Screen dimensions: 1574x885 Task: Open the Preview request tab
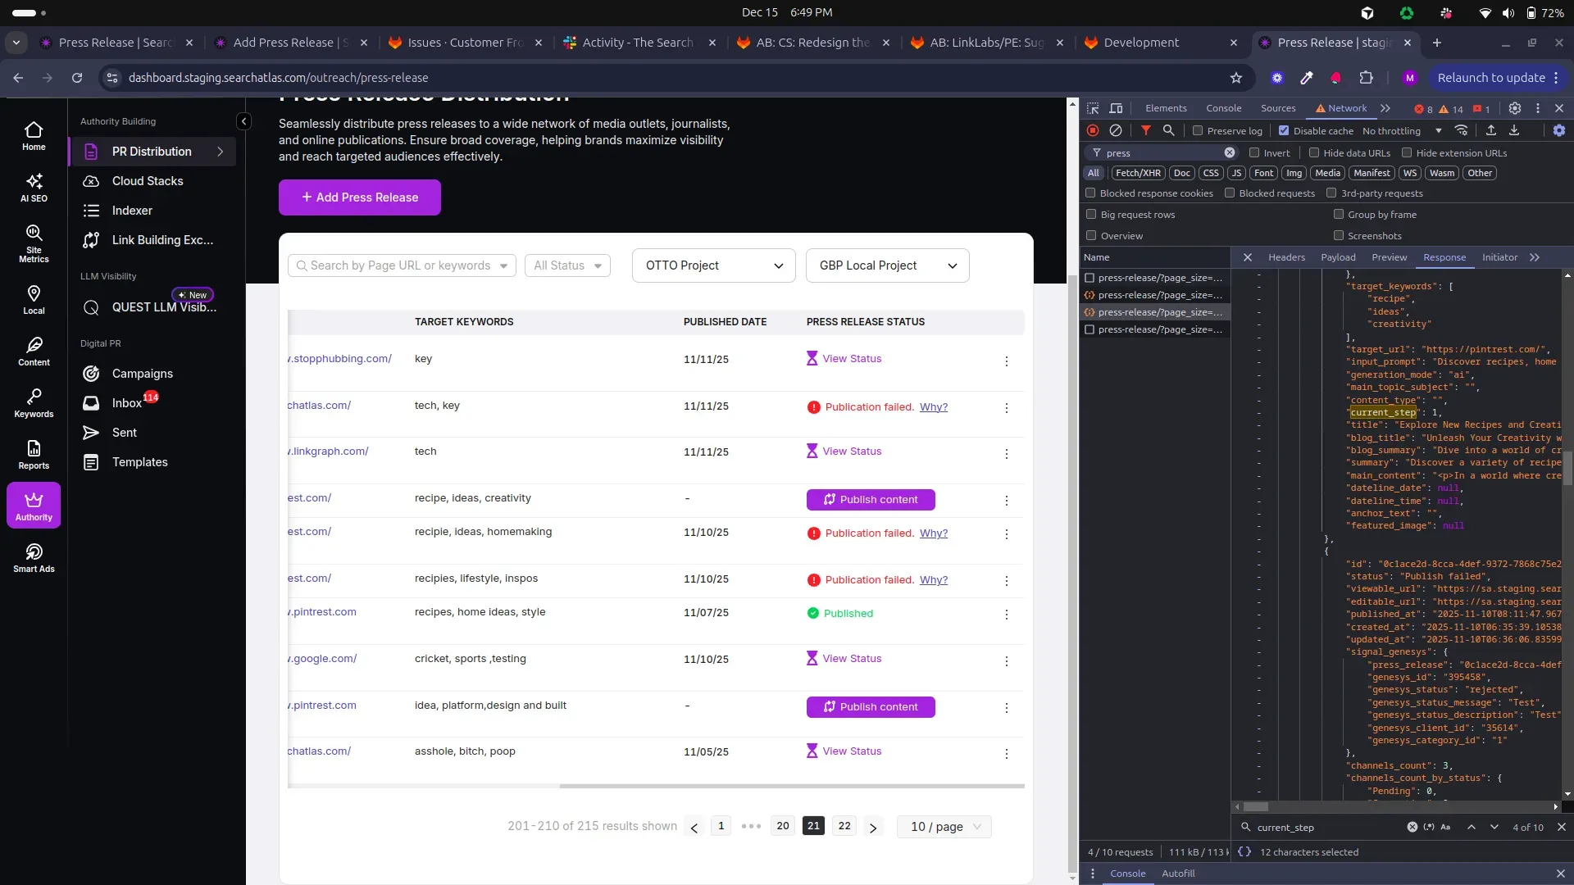[1389, 257]
